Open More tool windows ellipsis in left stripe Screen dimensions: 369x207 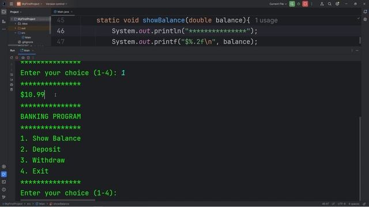4,29
